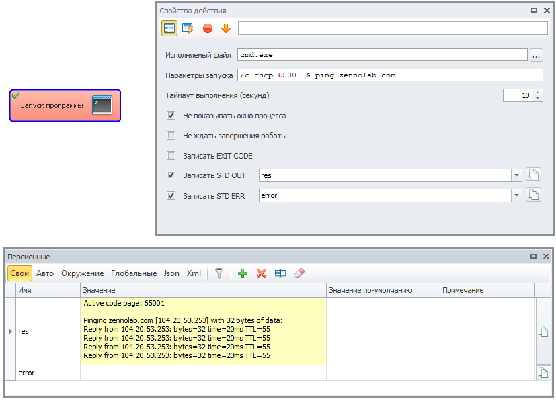Click the Значение column header
Image resolution: width=556 pixels, height=401 pixels.
[203, 290]
